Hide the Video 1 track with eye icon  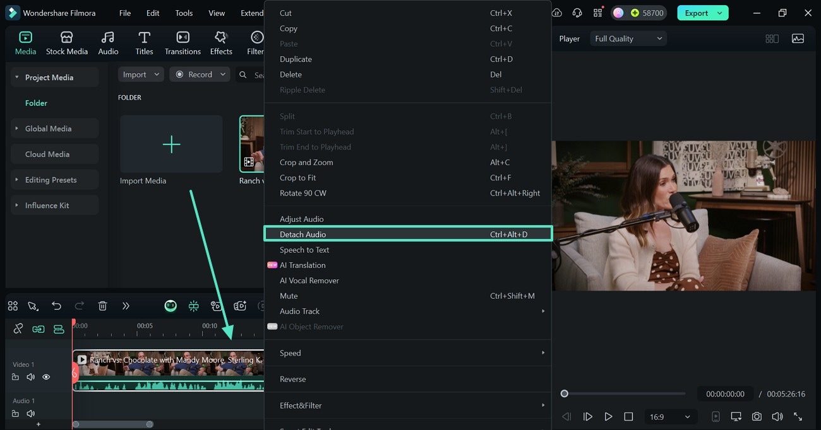pos(46,377)
